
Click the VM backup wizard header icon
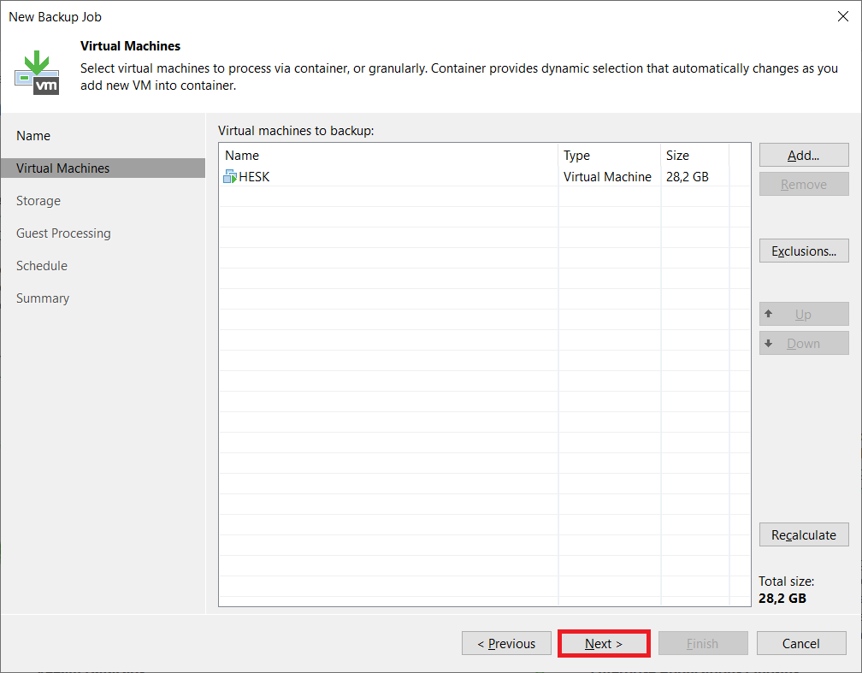coord(37,73)
